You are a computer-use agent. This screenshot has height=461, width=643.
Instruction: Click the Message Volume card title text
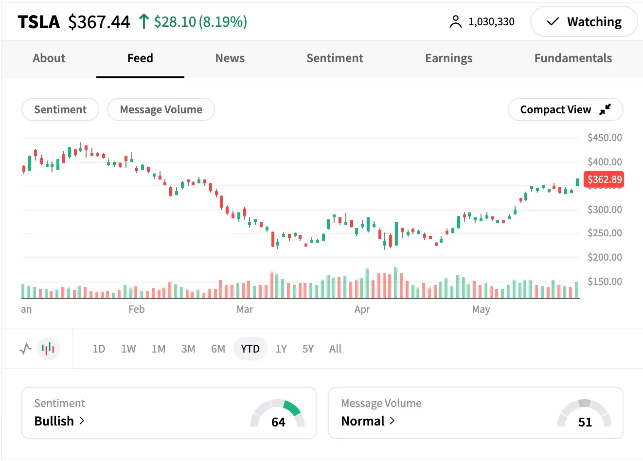pyautogui.click(x=381, y=403)
